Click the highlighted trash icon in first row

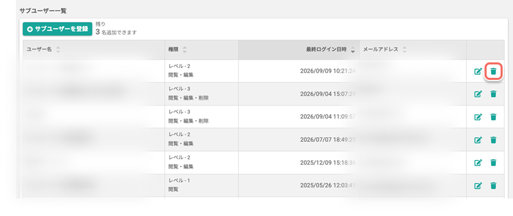point(493,71)
